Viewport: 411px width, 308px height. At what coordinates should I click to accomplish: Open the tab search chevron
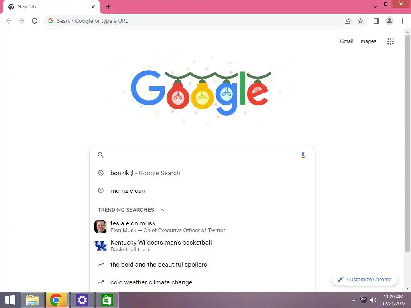(375, 7)
